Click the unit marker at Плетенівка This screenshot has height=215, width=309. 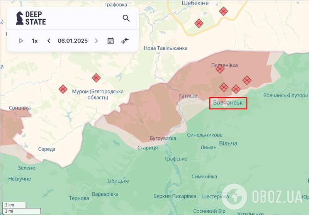point(220,69)
